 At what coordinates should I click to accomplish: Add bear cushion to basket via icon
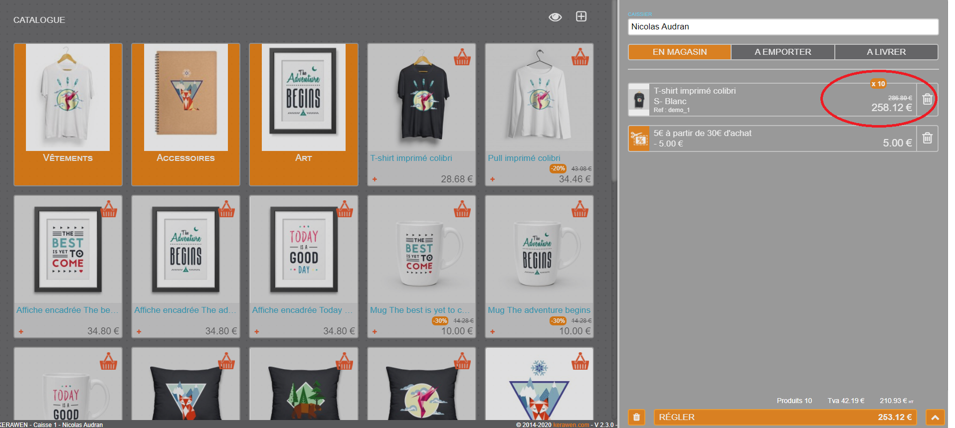[345, 361]
